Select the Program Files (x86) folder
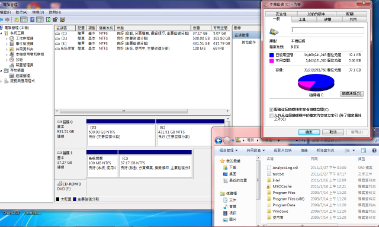The image size is (379, 227). [x=288, y=199]
